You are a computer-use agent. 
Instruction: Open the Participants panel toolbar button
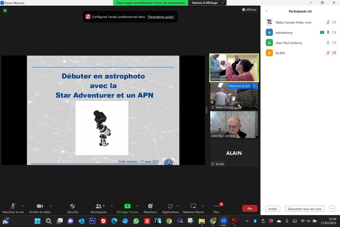click(x=99, y=208)
